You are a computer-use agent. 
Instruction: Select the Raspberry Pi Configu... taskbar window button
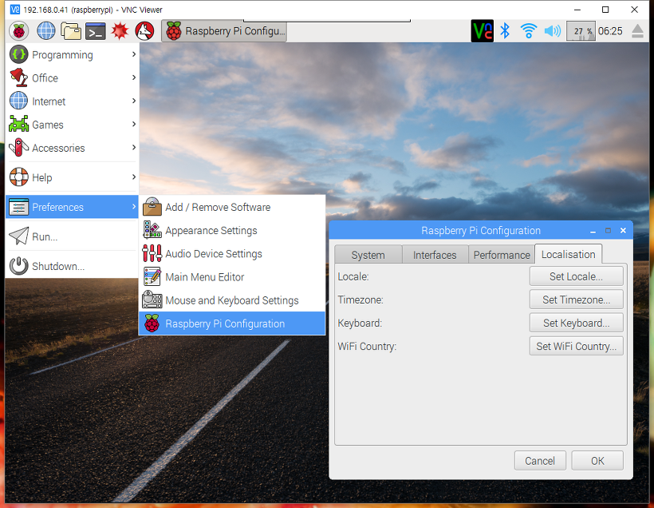tap(224, 31)
